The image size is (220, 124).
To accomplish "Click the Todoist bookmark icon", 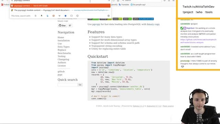I will 2,4.
